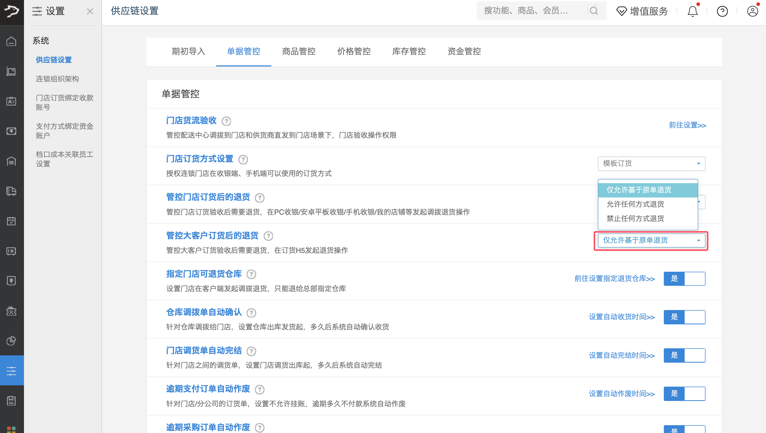Screen dimensions: 766x433
Task: Toggle the 指定门店可退货仓库 switch
Action: tap(684, 279)
